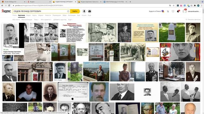The height and width of the screenshot is (114, 204).
Task: Open the 'Поиск' service tab
Action: (x=14, y=15)
